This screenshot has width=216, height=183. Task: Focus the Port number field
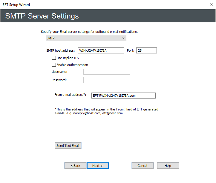pos(146,50)
